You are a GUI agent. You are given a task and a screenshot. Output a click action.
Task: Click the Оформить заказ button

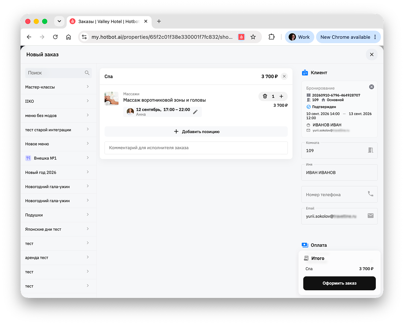(x=339, y=283)
